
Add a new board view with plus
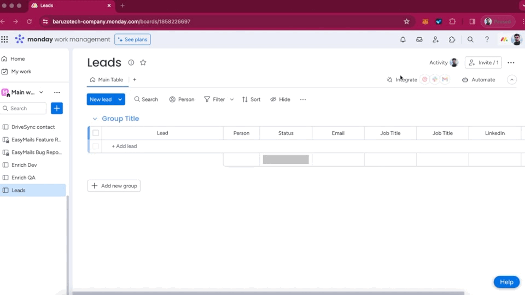[x=135, y=80]
